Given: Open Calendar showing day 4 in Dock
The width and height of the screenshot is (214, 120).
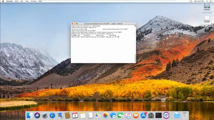Looking at the screenshot, I should (x=75, y=115).
